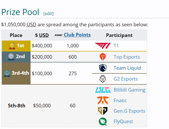Screen dimensions: 169x129
Task: Click the EWC logo beside Club Points
Action: pos(59,35)
